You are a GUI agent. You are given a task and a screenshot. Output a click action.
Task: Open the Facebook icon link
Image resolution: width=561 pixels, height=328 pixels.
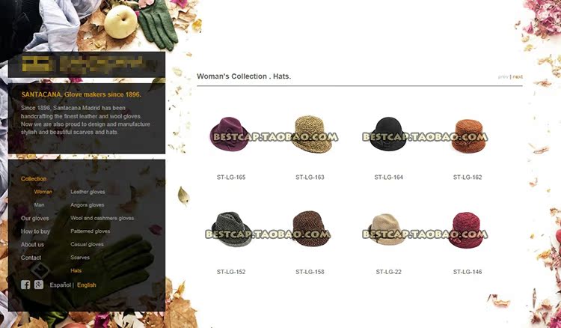25,285
